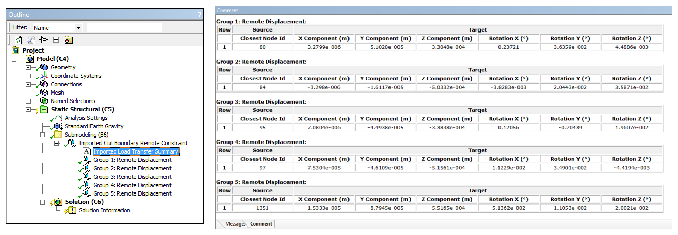This screenshot has height=235, width=678.
Task: Click the Coordinate Systems axes icon
Action: click(44, 76)
